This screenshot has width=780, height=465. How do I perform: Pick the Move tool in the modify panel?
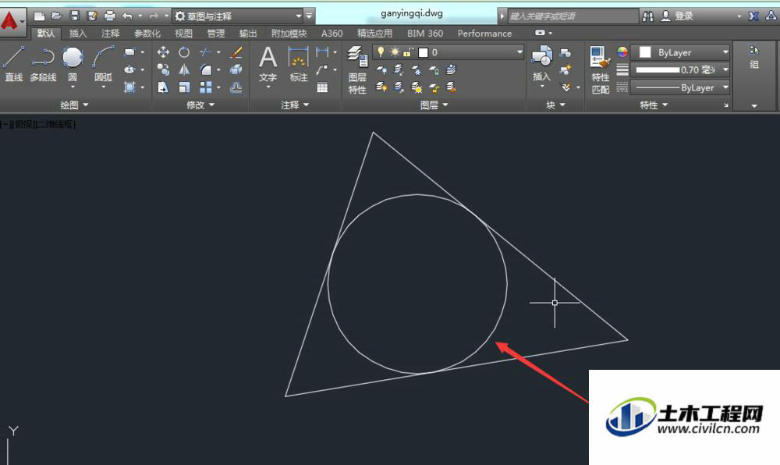point(163,52)
